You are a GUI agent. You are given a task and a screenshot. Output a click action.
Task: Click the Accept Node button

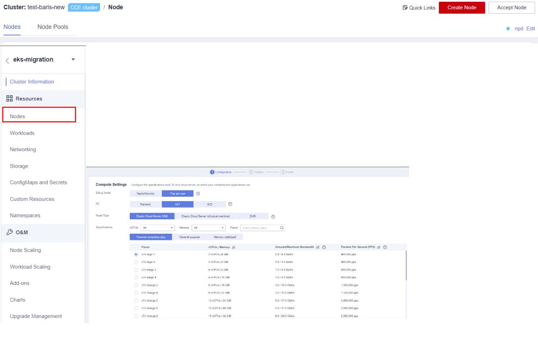511,8
